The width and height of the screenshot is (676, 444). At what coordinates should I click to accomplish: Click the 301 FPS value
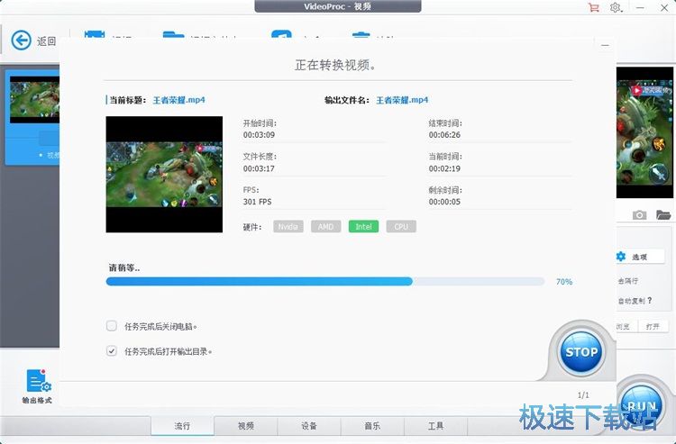click(x=258, y=202)
